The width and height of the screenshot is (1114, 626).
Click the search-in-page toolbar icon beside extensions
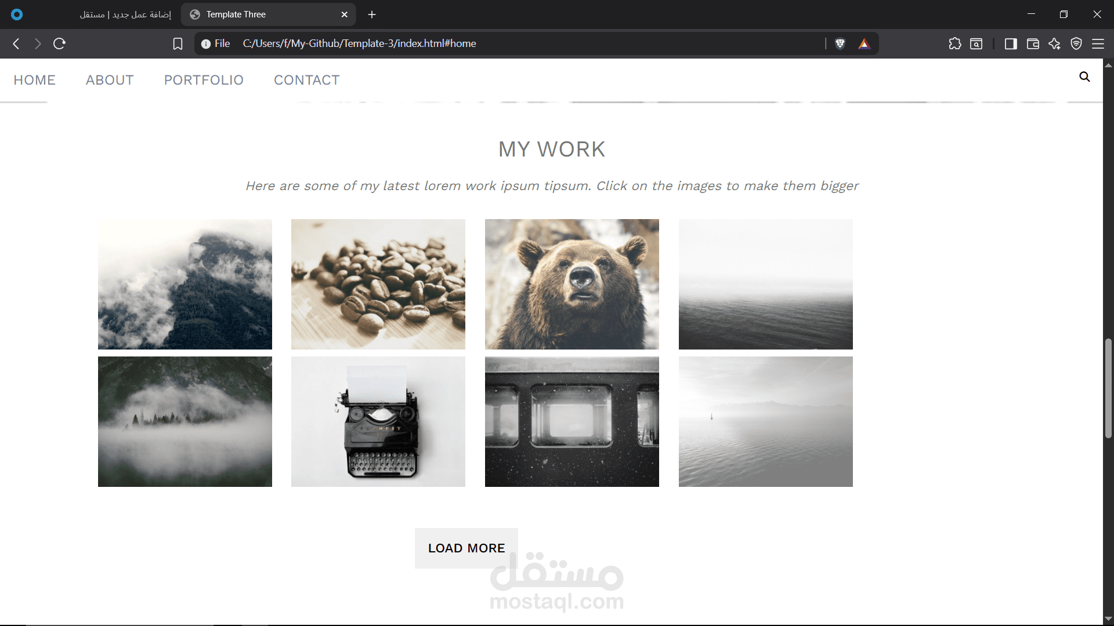976,43
